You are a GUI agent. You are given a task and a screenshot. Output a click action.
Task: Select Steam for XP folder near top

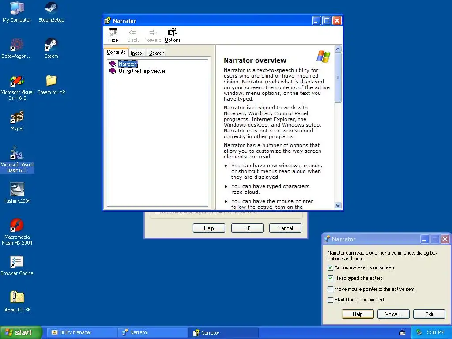(51, 85)
